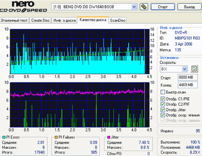The width and height of the screenshot is (202, 156).
Task: Click the Старт button
Action: click(163, 7)
